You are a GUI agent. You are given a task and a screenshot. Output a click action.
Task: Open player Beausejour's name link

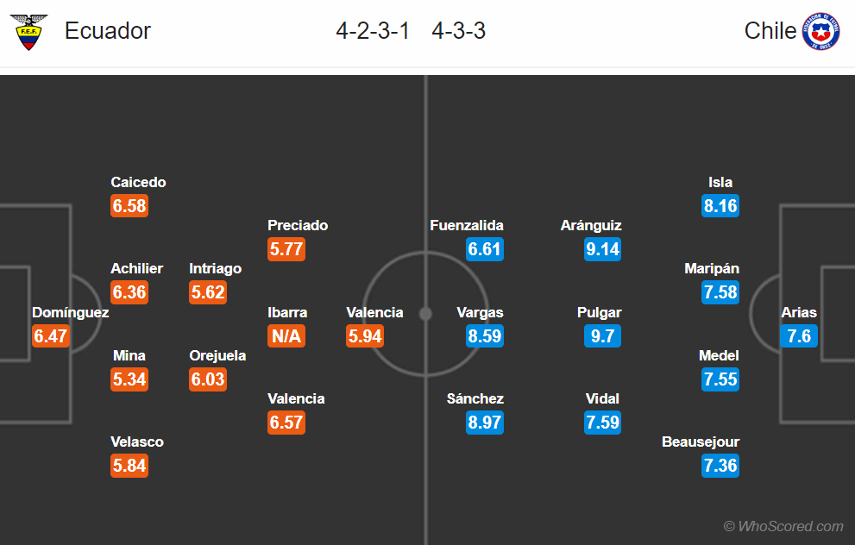(701, 442)
